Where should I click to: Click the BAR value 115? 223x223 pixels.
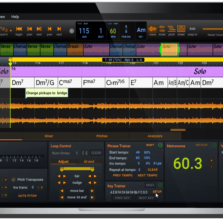(x=84, y=31)
